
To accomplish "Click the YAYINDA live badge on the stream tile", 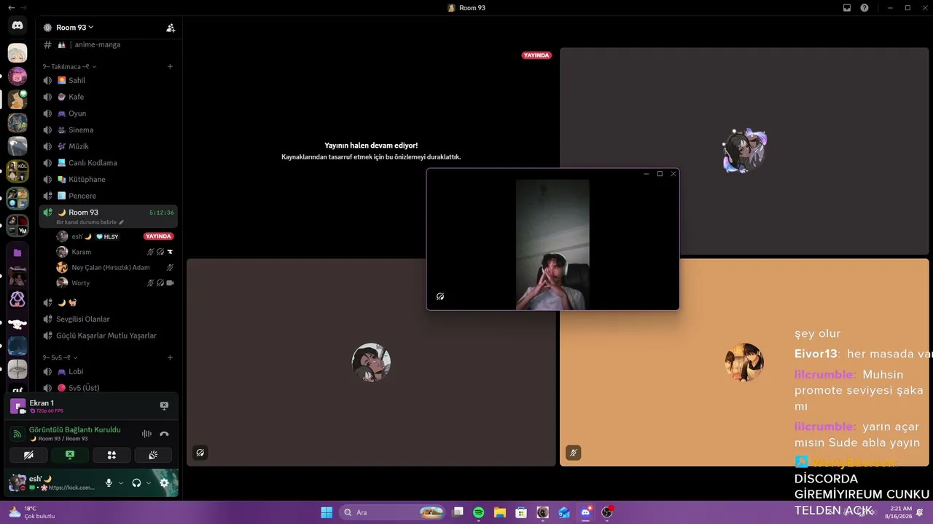I will coord(536,55).
